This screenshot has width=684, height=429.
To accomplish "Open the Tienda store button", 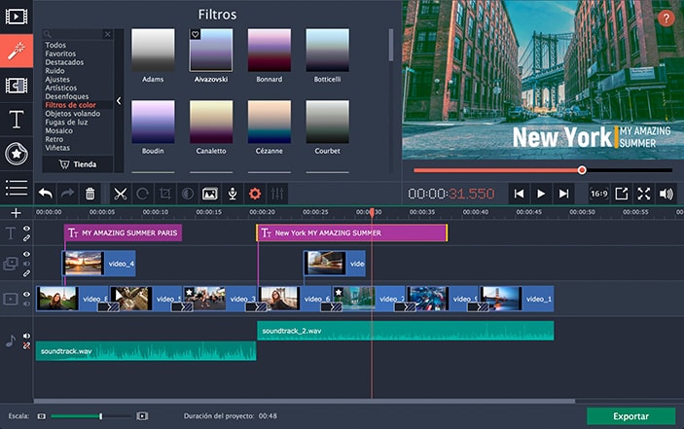I will tap(78, 164).
